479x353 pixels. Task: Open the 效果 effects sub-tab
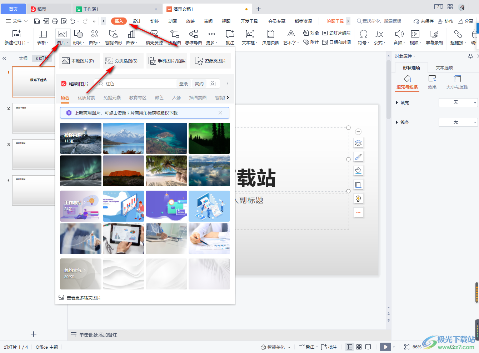[432, 81]
